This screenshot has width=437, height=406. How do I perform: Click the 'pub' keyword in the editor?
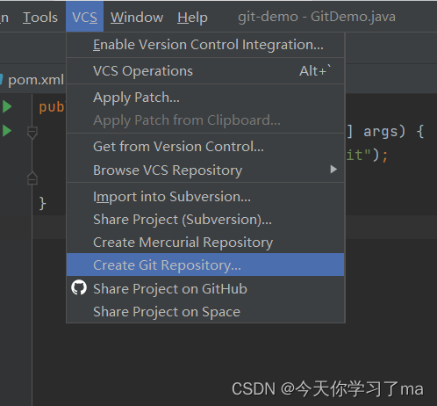pyautogui.click(x=52, y=107)
